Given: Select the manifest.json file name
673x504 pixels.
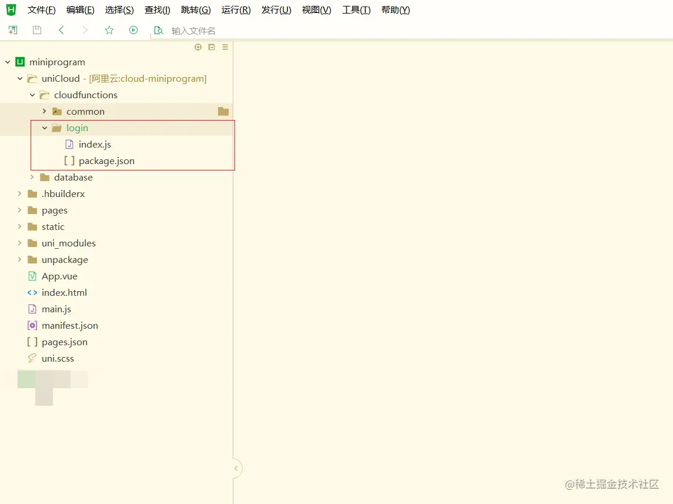Looking at the screenshot, I should 70,325.
